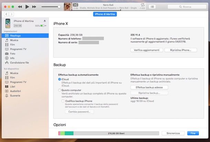Click the book icon beside Libri
The image size is (210, 142).
pyautogui.click(x=7, y=87)
